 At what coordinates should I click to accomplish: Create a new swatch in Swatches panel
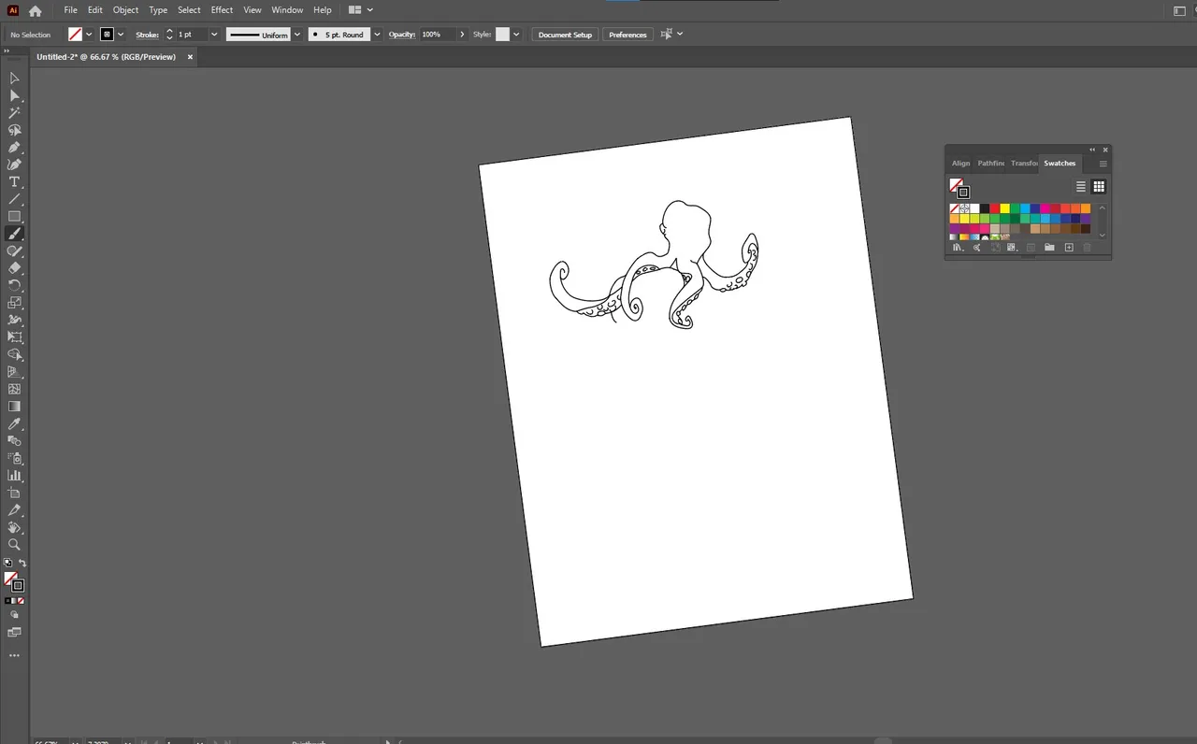[1069, 248]
